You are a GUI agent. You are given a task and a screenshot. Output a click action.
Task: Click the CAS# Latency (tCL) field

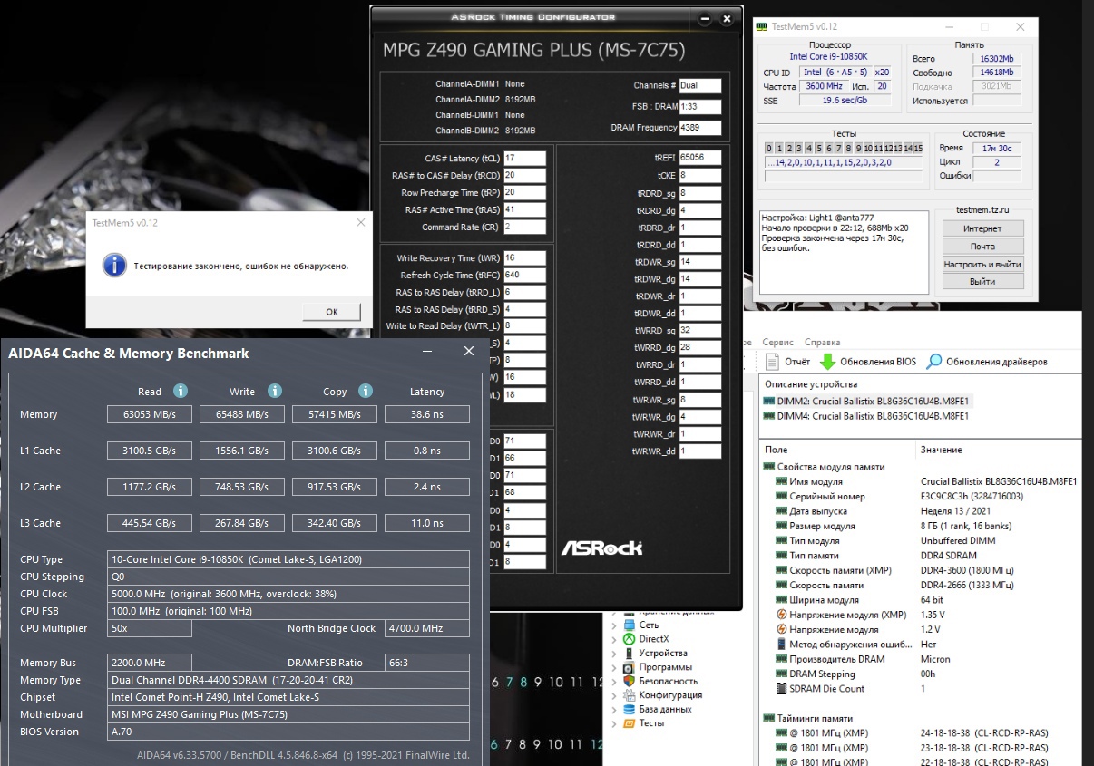click(524, 158)
